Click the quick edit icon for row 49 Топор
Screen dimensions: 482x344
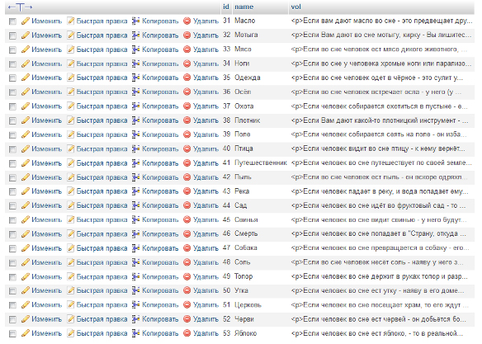[x=71, y=276]
